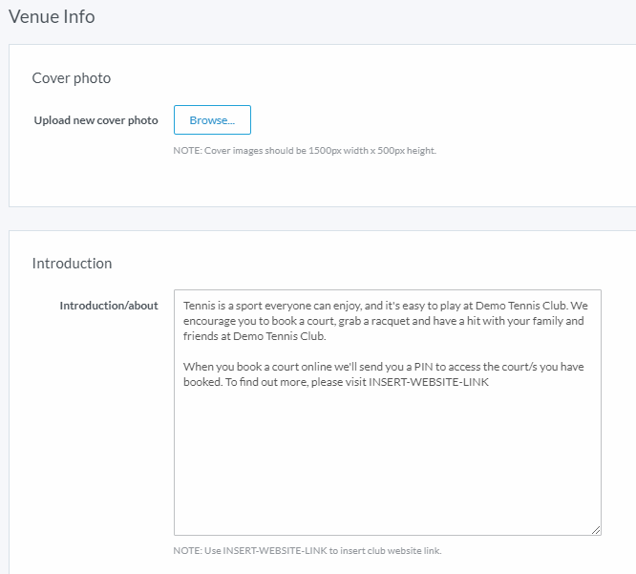Place cursor on INSERT-WEBSITE-LINK inside the text area
The height and width of the screenshot is (574, 636).
click(429, 382)
